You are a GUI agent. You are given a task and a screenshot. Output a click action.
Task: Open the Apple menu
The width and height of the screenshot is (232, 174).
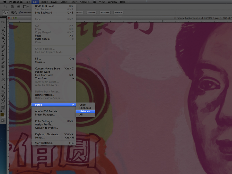click(x=5, y=2)
